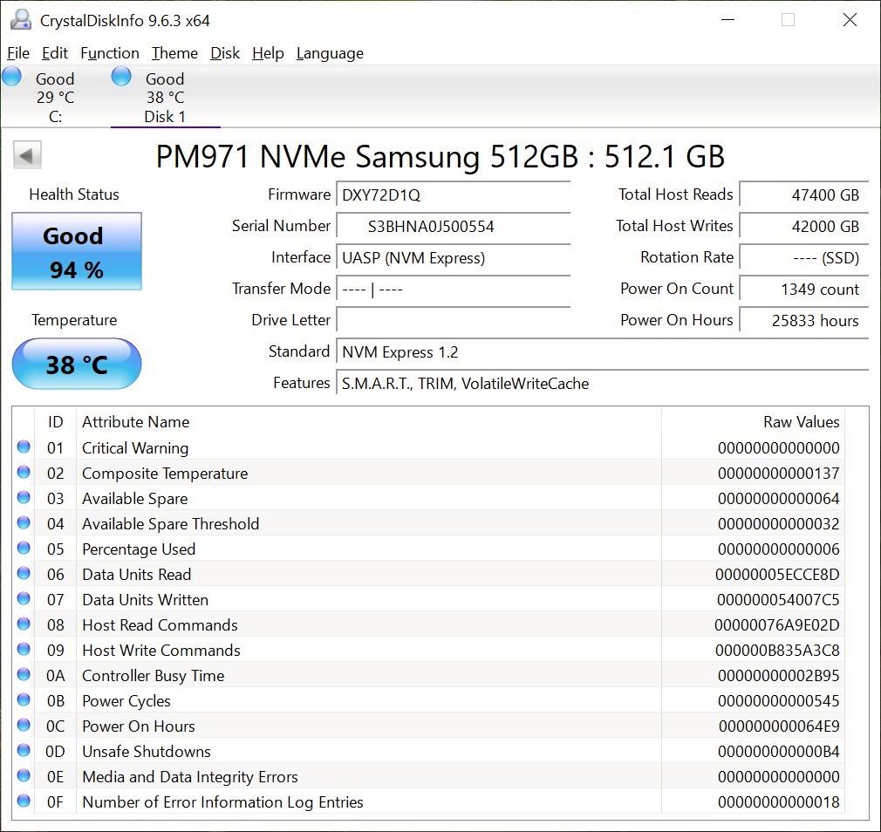881x832 pixels.
Task: Click the 38 °C temperature button
Action: click(77, 364)
